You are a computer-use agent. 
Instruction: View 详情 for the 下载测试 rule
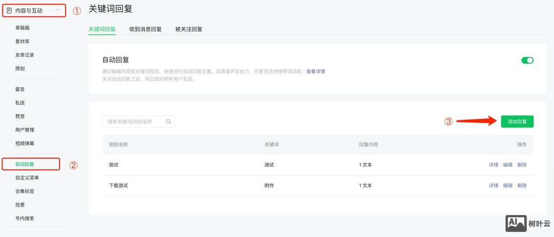pos(494,185)
